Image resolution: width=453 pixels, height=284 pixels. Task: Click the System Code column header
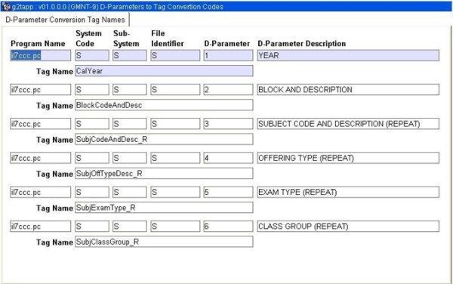tap(88, 39)
